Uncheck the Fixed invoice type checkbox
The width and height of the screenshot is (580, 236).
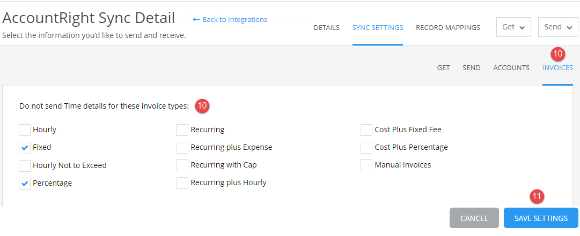(x=25, y=148)
